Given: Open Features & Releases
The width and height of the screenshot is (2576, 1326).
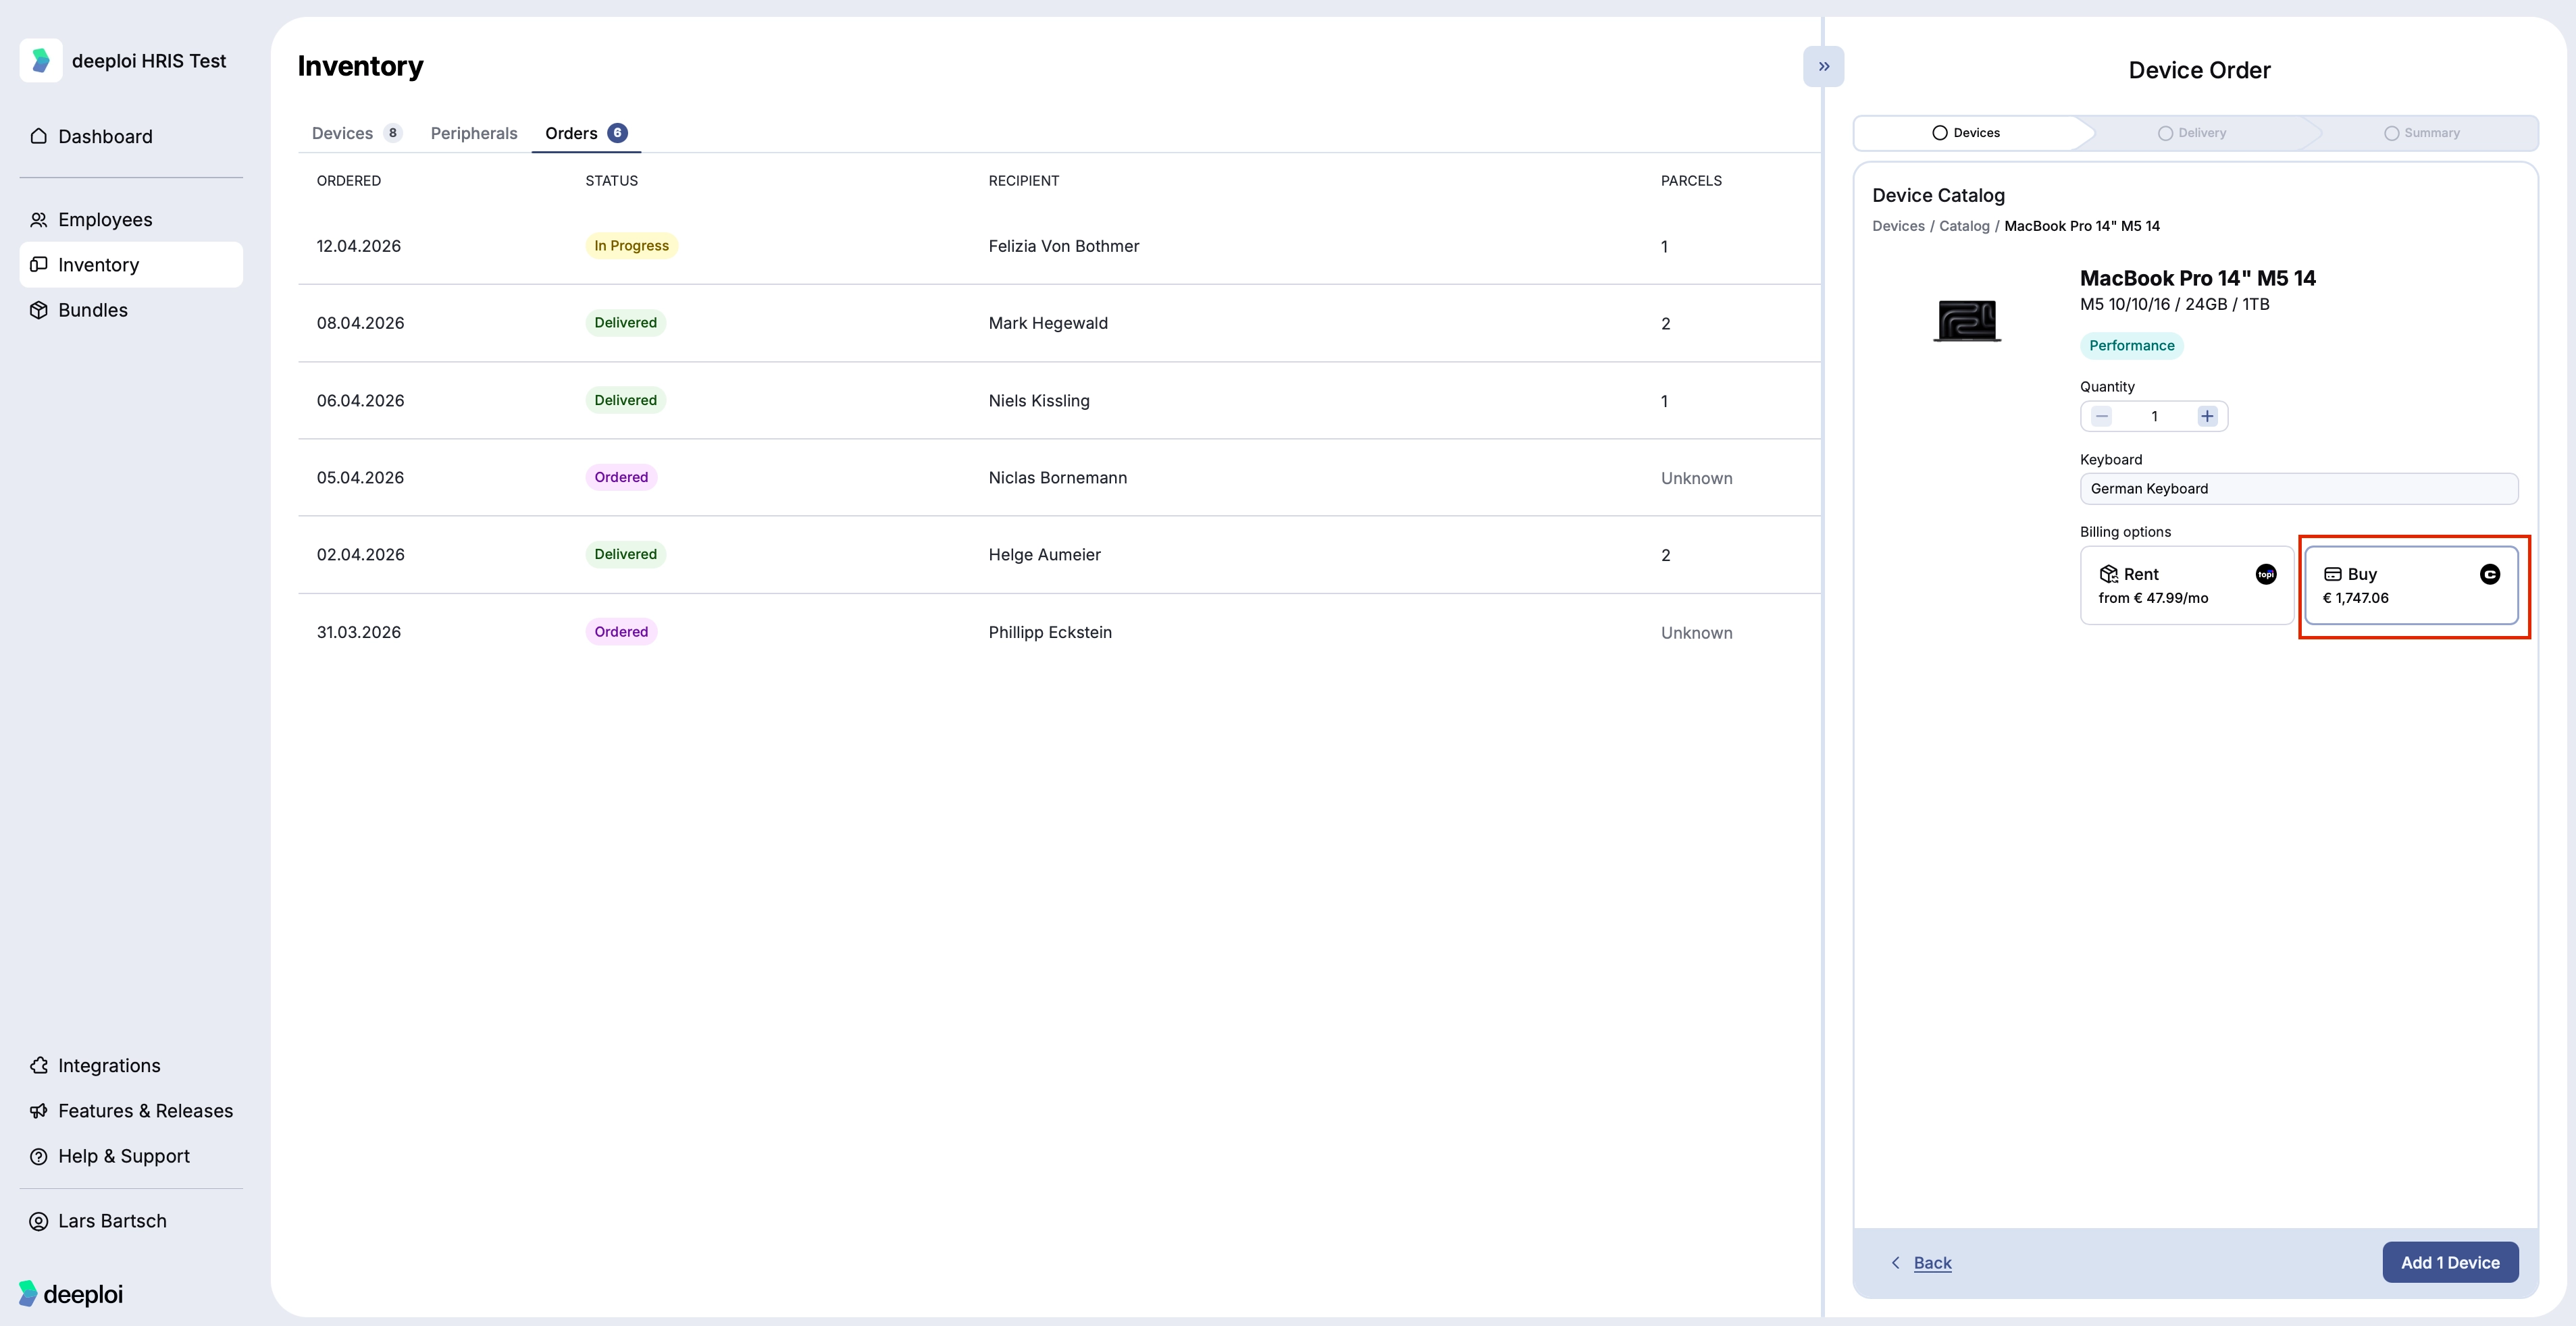Looking at the screenshot, I should pos(131,1110).
